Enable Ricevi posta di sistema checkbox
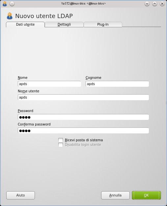The width and height of the screenshot is (167, 206). (61, 140)
